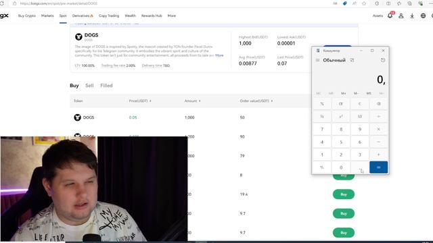
Task: Click the plus/minus sign toggle key
Action: [322, 167]
